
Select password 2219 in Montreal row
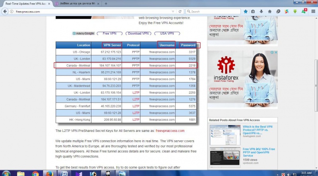192,66
